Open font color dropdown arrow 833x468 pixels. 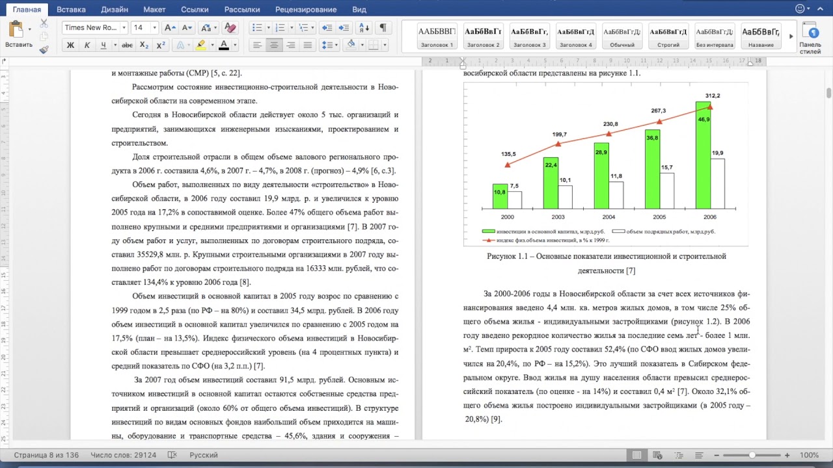tap(235, 45)
